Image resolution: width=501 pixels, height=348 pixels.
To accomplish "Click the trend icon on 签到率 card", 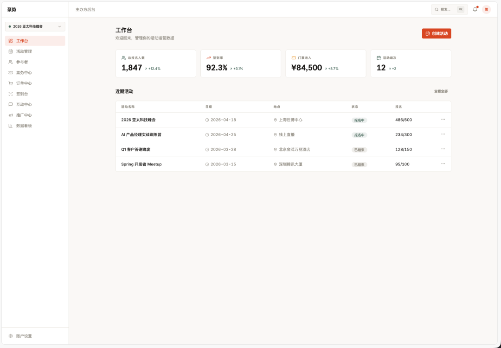I will pos(209,58).
